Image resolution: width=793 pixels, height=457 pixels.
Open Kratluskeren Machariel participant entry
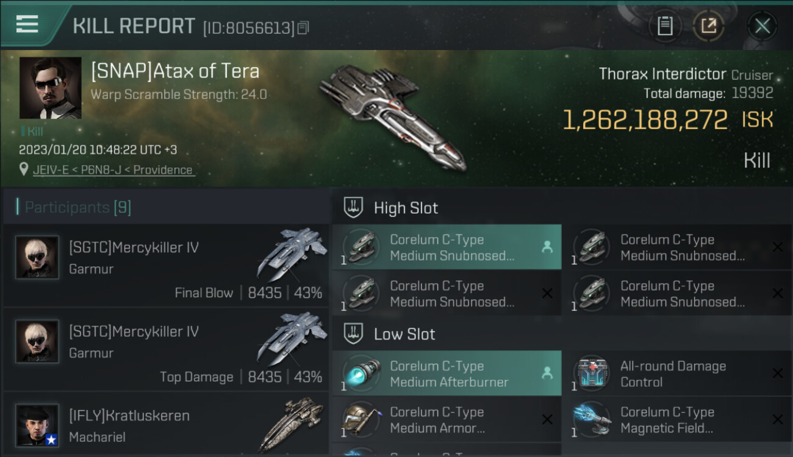coord(166,424)
